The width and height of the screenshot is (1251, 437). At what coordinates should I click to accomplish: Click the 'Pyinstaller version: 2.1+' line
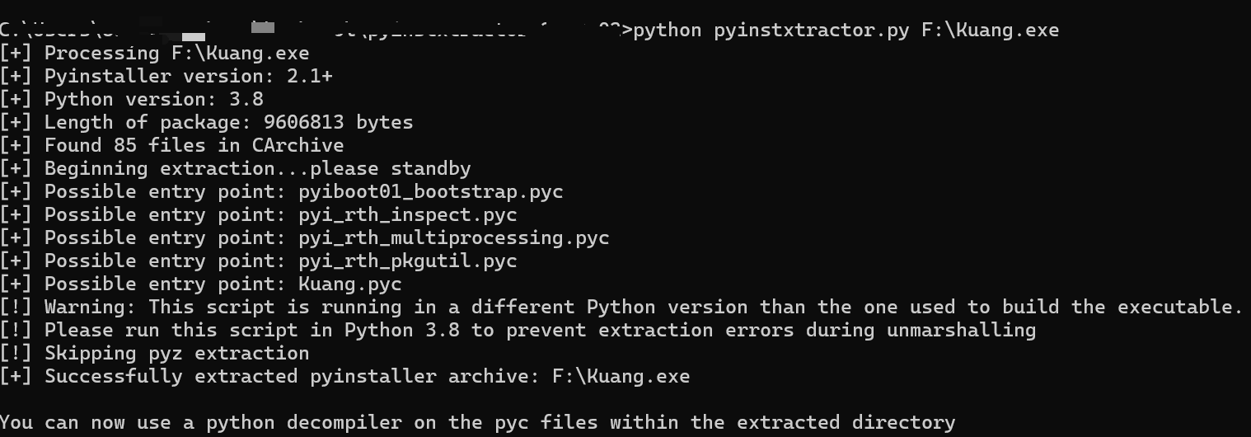coord(188,77)
